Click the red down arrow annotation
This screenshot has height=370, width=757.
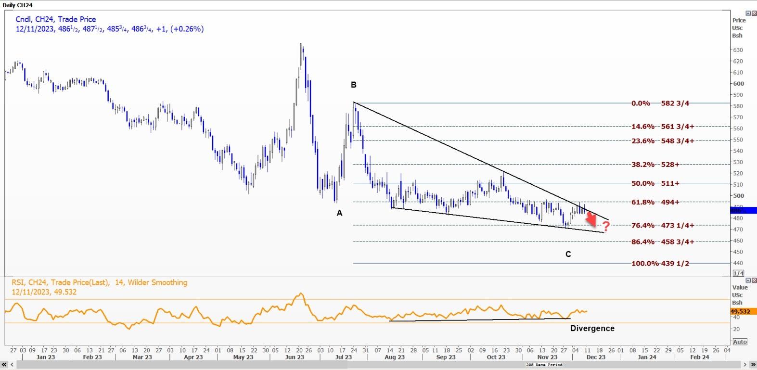click(x=591, y=219)
